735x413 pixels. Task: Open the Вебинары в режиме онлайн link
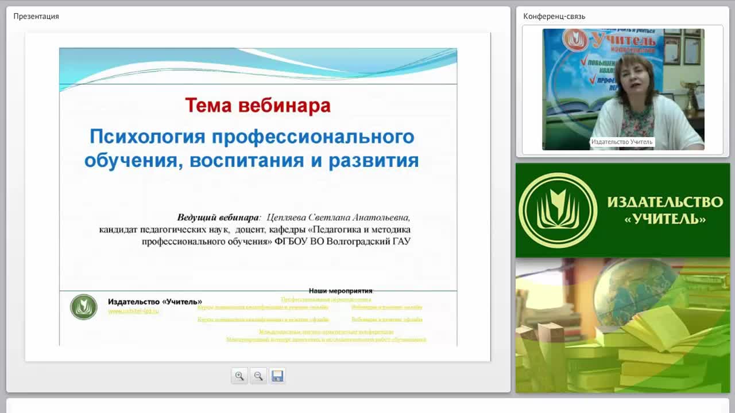pos(387,307)
